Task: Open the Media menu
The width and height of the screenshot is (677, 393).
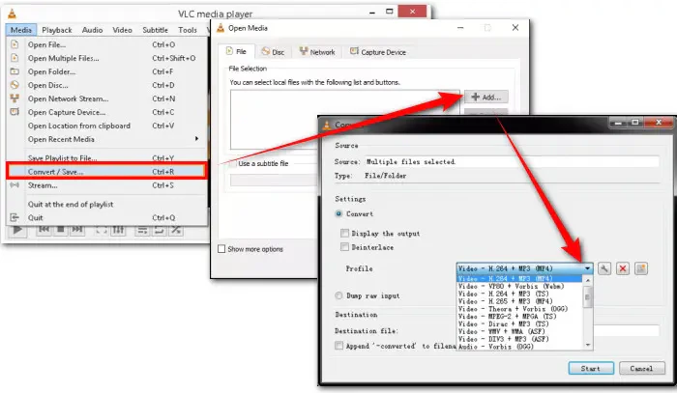Action: tap(20, 30)
